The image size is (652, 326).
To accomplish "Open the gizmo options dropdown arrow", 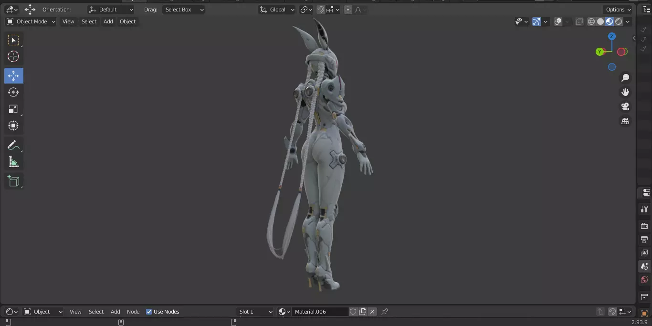I will pos(546,21).
